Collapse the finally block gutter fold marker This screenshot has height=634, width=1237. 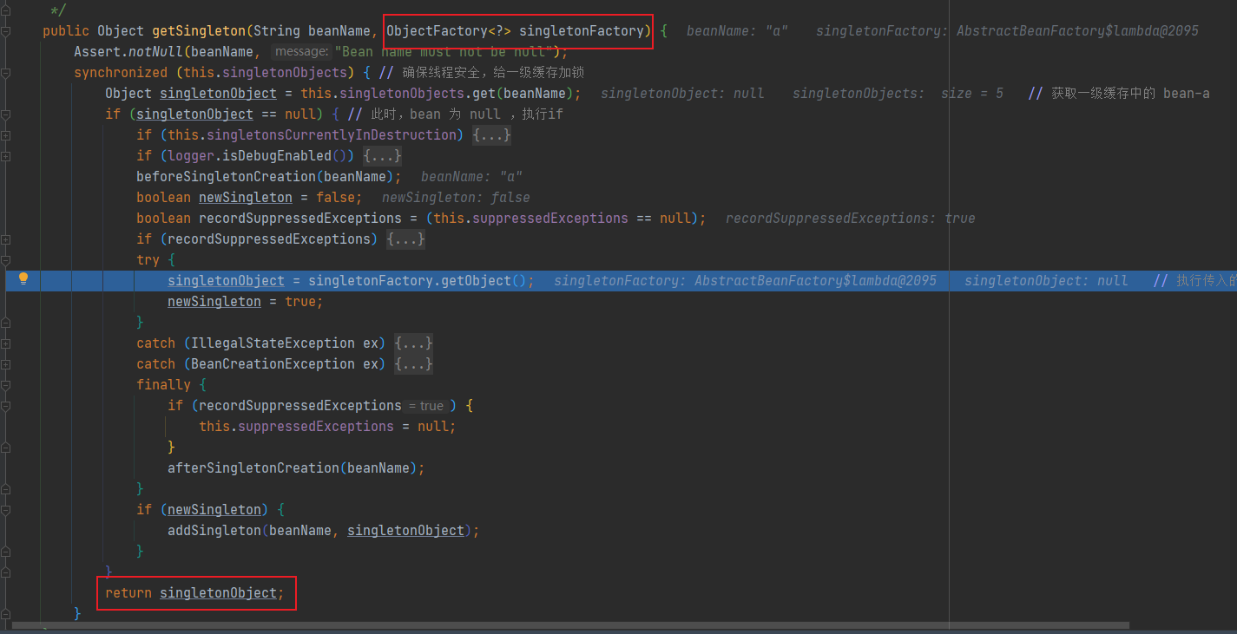click(6, 385)
